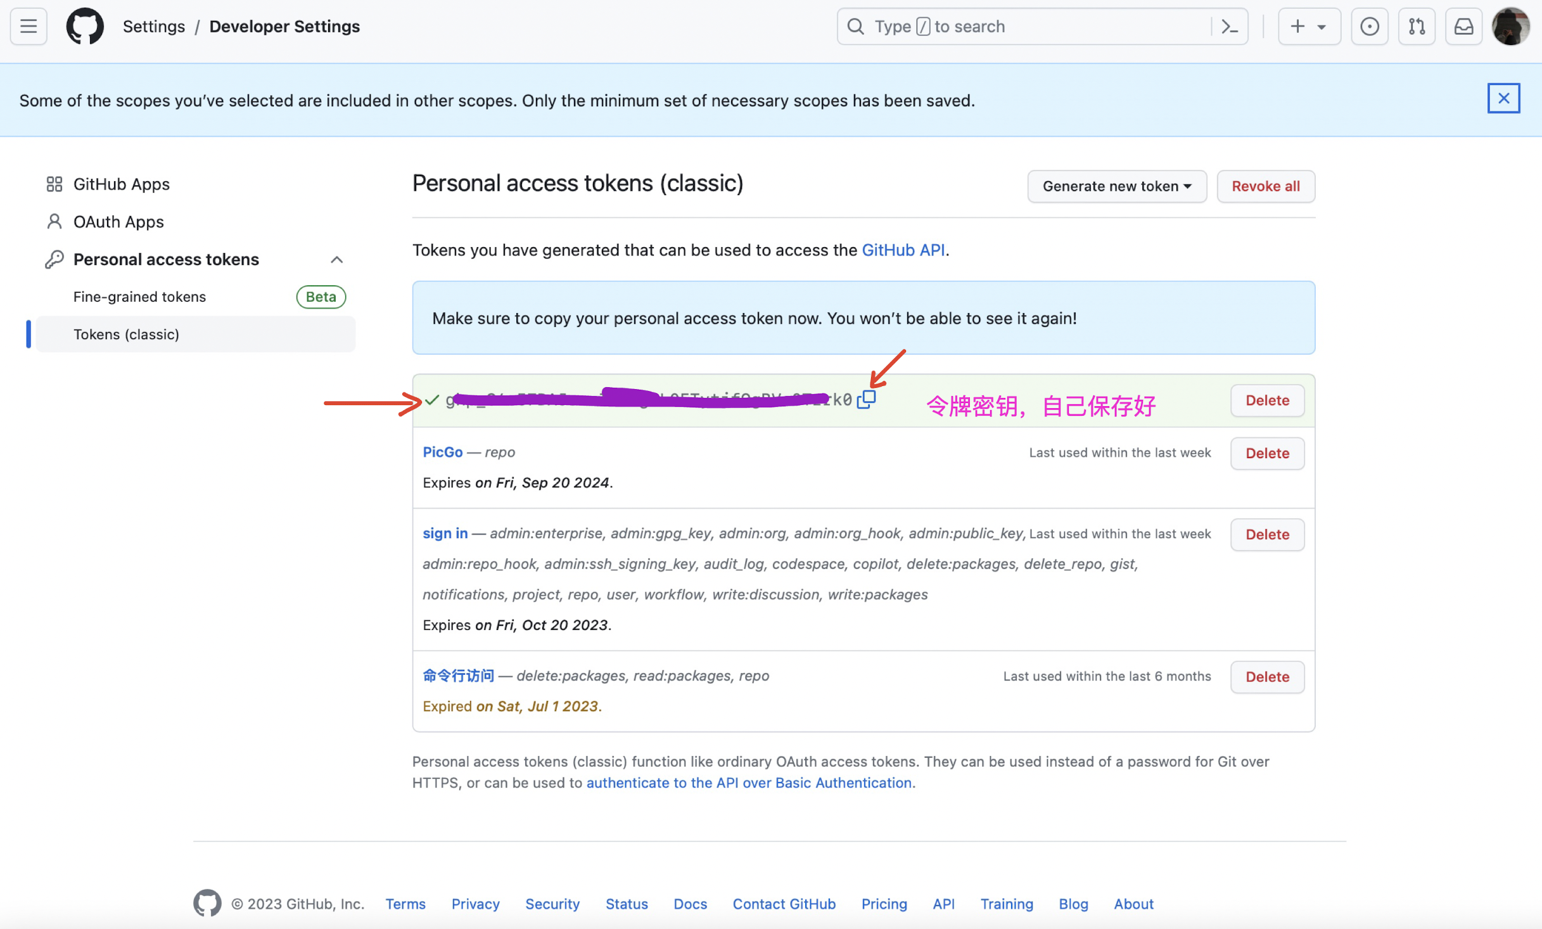Dismiss the scopes notice banner
The width and height of the screenshot is (1542, 929).
pos(1503,98)
